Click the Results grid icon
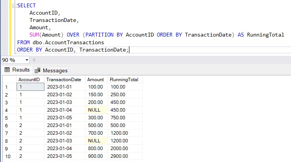Image resolution: width=291 pixels, height=162 pixels. point(7,70)
